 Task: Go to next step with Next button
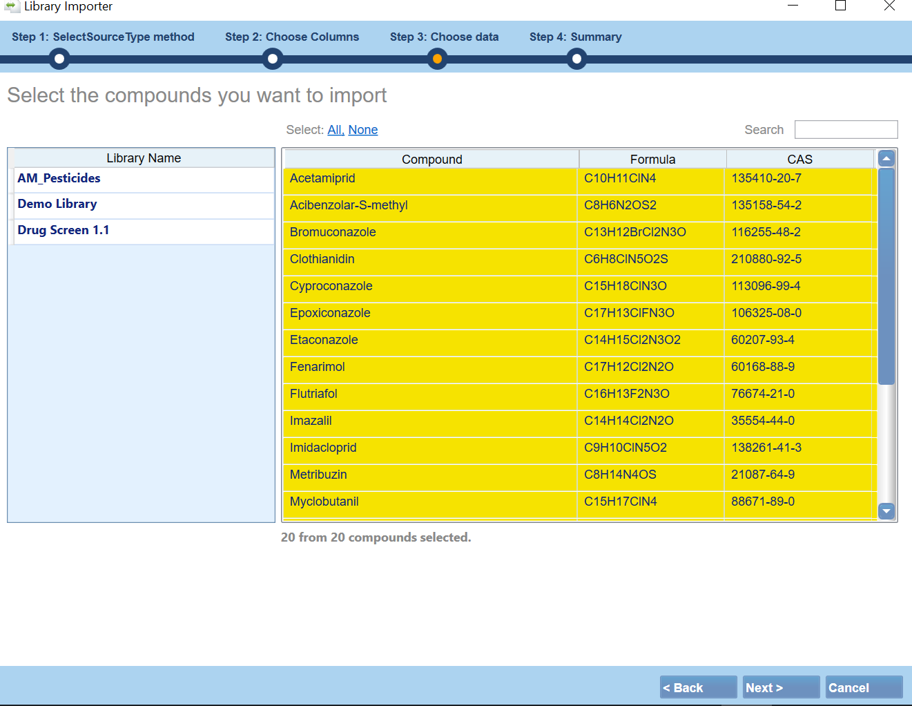tap(782, 687)
